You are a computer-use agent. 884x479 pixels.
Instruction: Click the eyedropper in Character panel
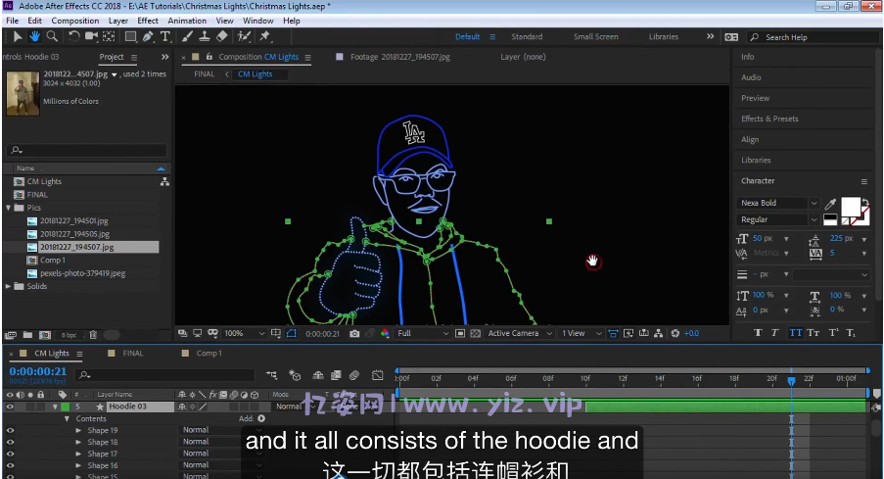click(x=830, y=204)
